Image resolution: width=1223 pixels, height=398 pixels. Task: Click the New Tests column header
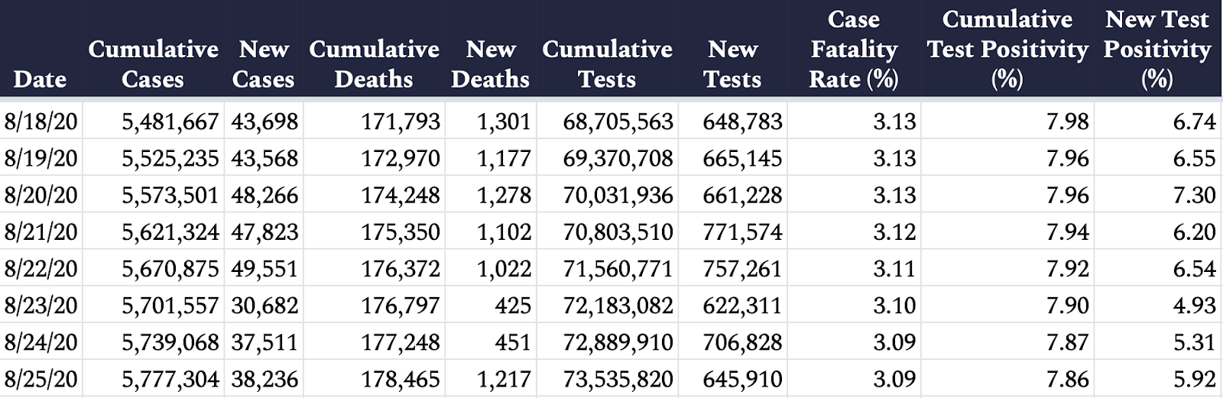(732, 64)
